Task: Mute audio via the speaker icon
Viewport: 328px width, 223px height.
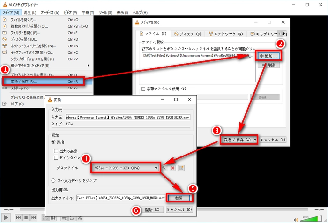Action: 296,220
